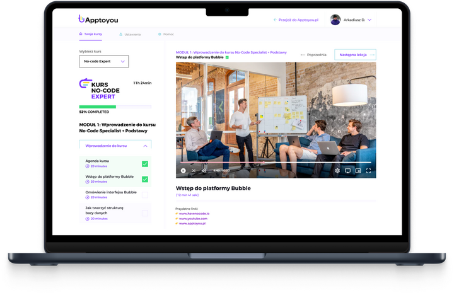Enter fullscreen video mode
The image size is (454, 295).
(x=368, y=170)
